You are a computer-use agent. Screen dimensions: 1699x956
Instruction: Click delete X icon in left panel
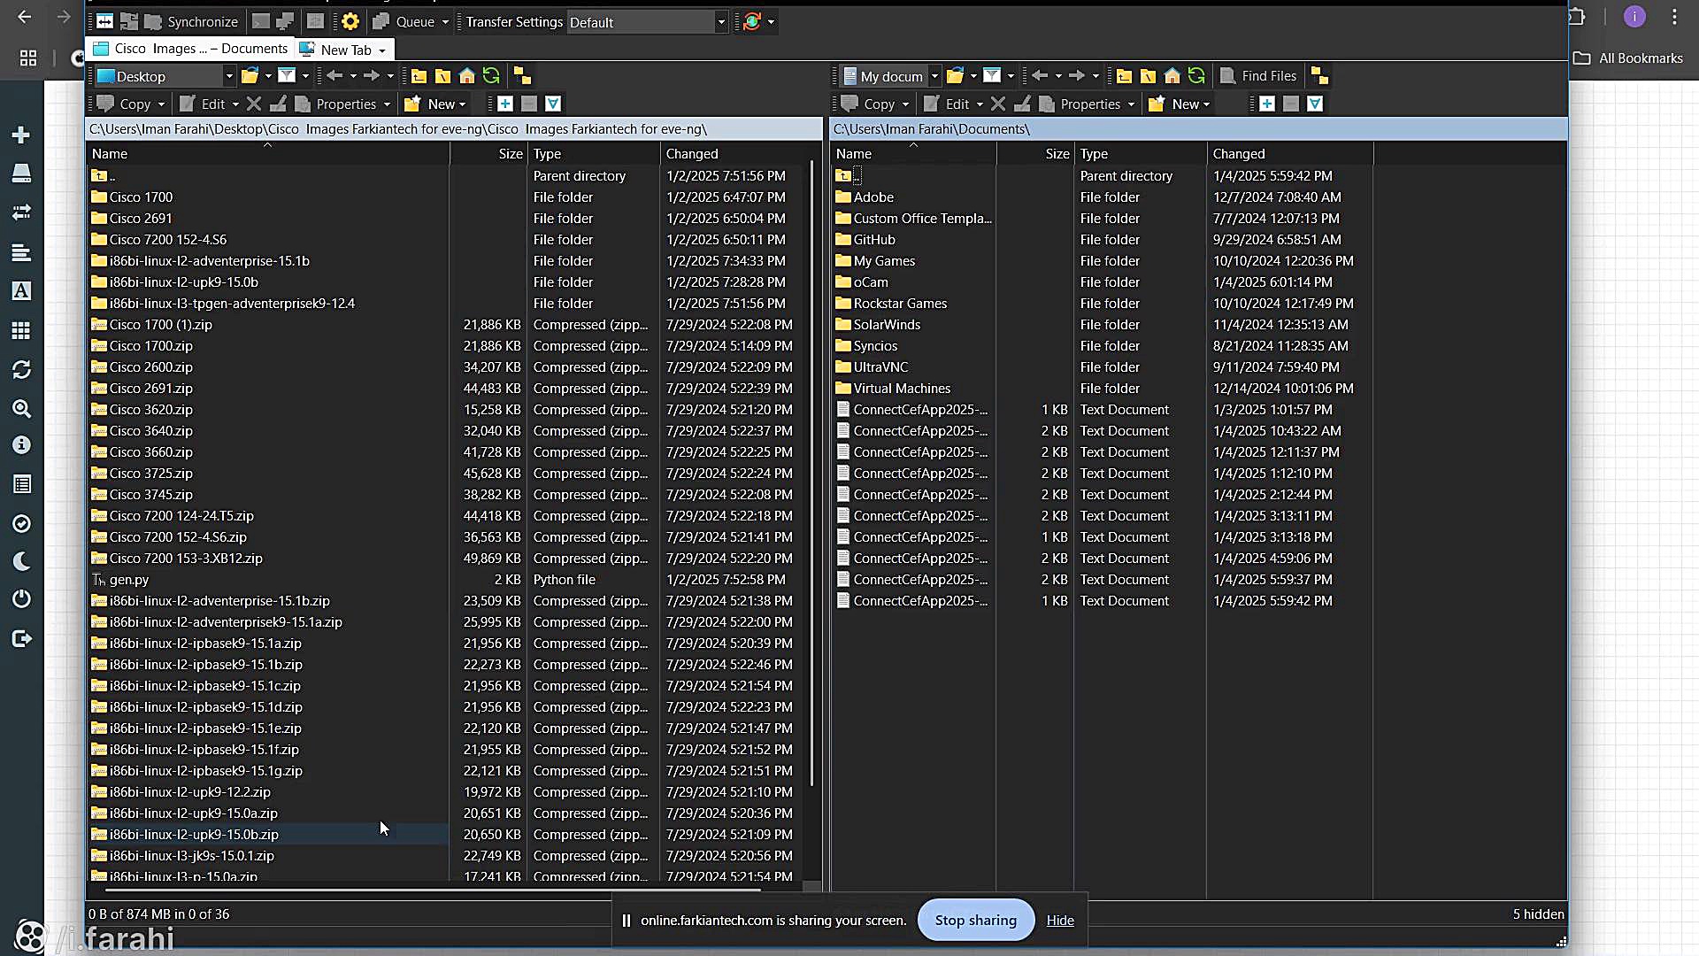pyautogui.click(x=254, y=104)
